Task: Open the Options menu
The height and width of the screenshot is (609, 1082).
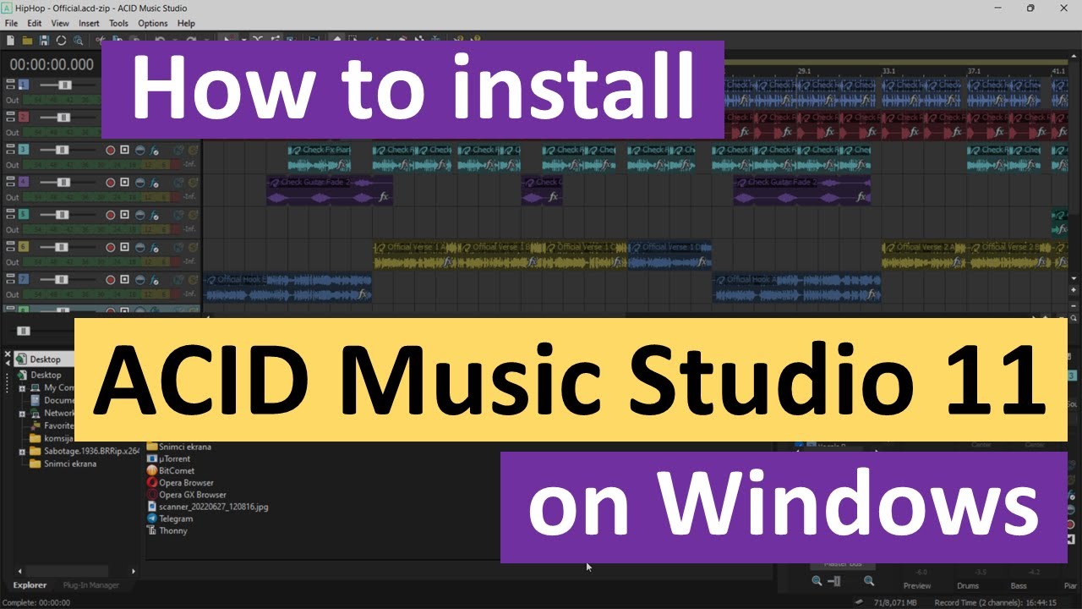Action: tap(153, 23)
